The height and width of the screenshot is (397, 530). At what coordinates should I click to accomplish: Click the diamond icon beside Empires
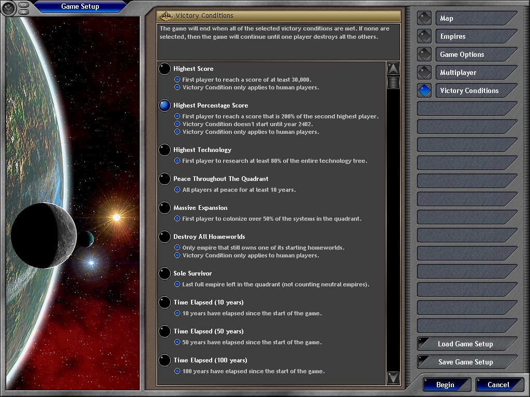pos(424,36)
